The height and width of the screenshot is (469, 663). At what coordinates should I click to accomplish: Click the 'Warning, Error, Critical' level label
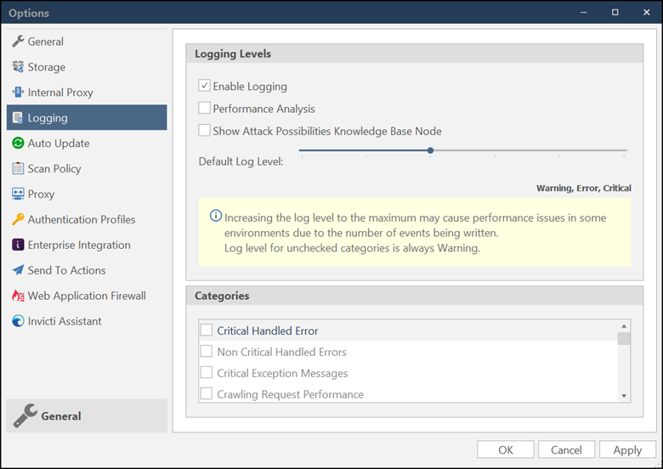click(x=584, y=188)
